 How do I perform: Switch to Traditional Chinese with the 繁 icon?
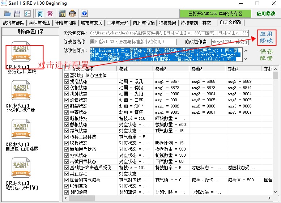(50, 13)
